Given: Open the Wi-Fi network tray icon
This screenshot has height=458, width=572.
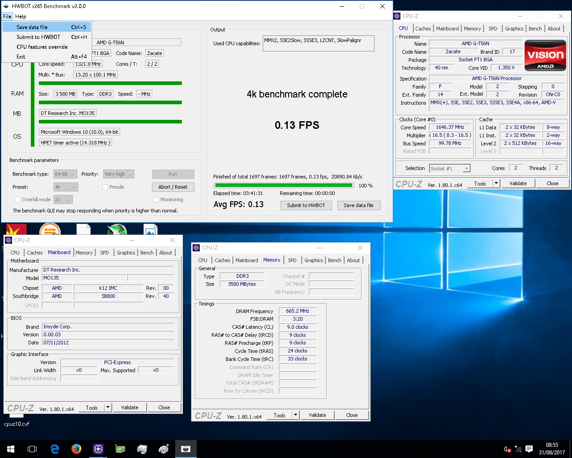Looking at the screenshot, I should pyautogui.click(x=518, y=449).
